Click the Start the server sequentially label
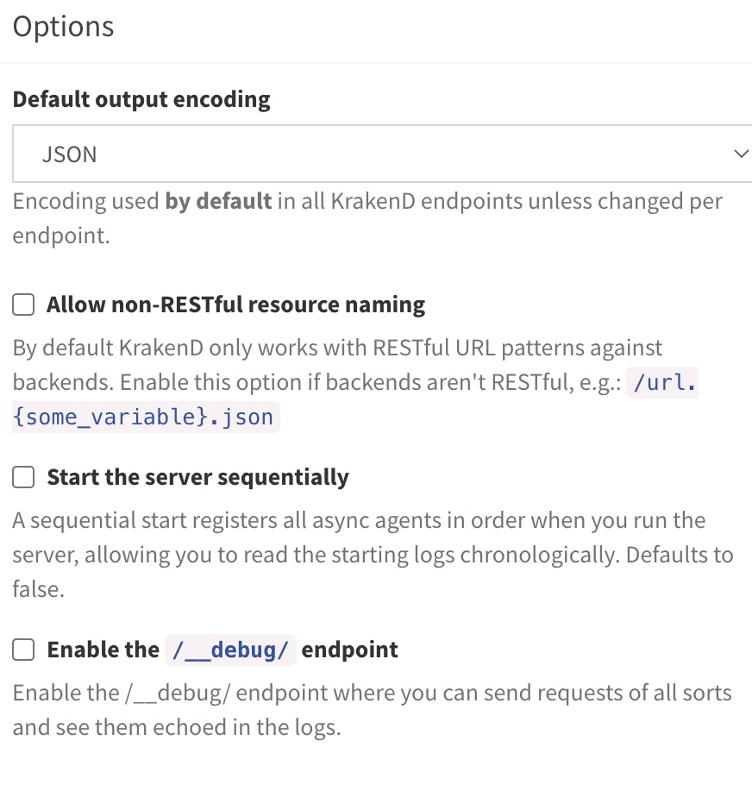The image size is (752, 785). 197,477
